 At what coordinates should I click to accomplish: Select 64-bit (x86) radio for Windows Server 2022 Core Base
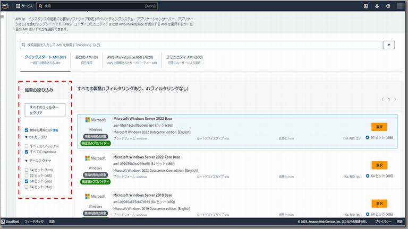[x=367, y=176]
